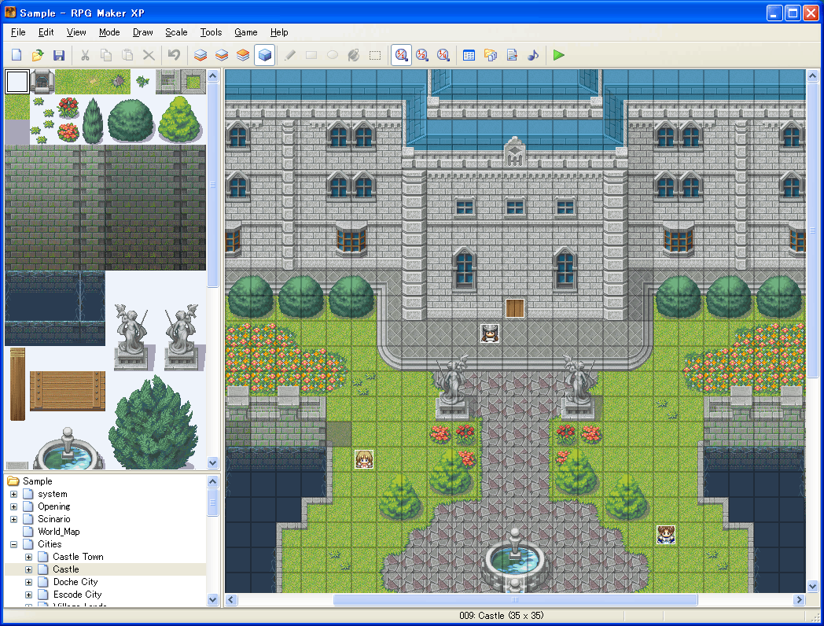Select the Events layer mode
Screen dimensions: 824x626
click(265, 55)
